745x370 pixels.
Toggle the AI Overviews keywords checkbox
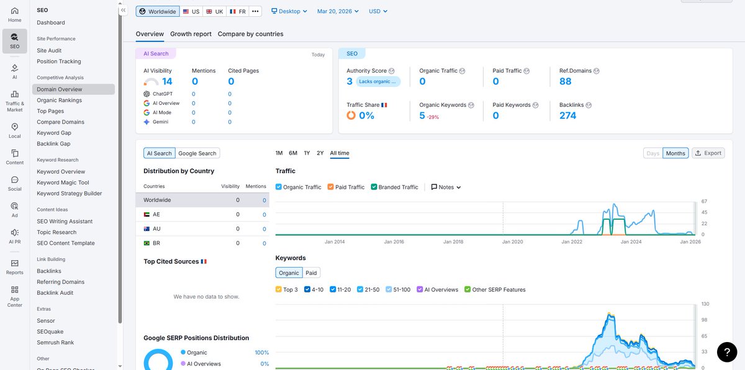[420, 289]
